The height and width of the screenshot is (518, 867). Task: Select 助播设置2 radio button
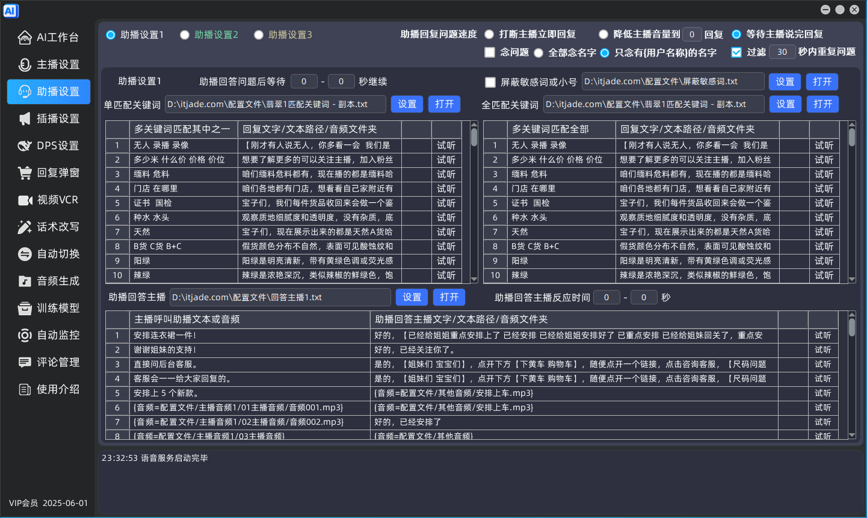tap(185, 35)
